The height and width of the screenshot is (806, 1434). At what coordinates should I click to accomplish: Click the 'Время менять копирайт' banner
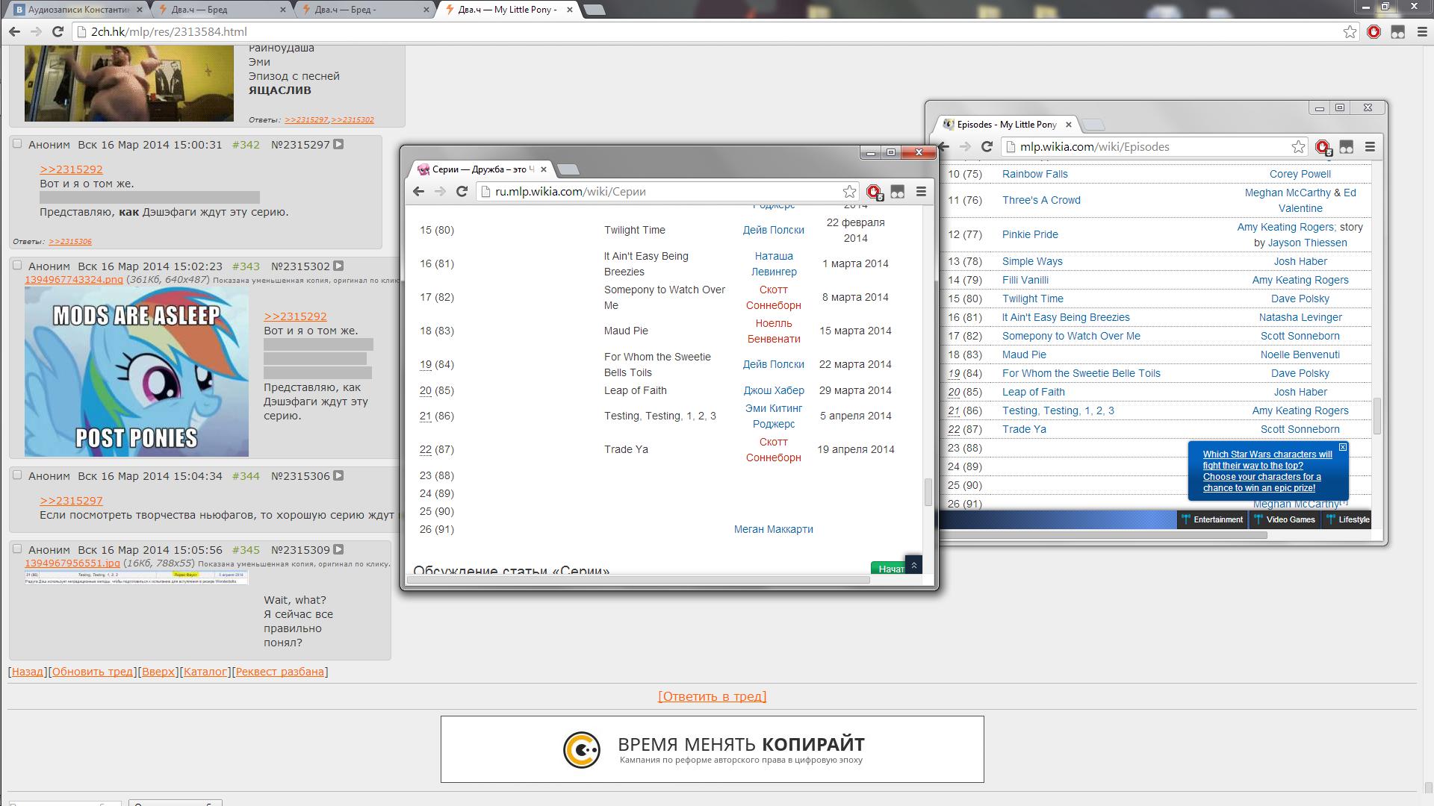click(713, 749)
